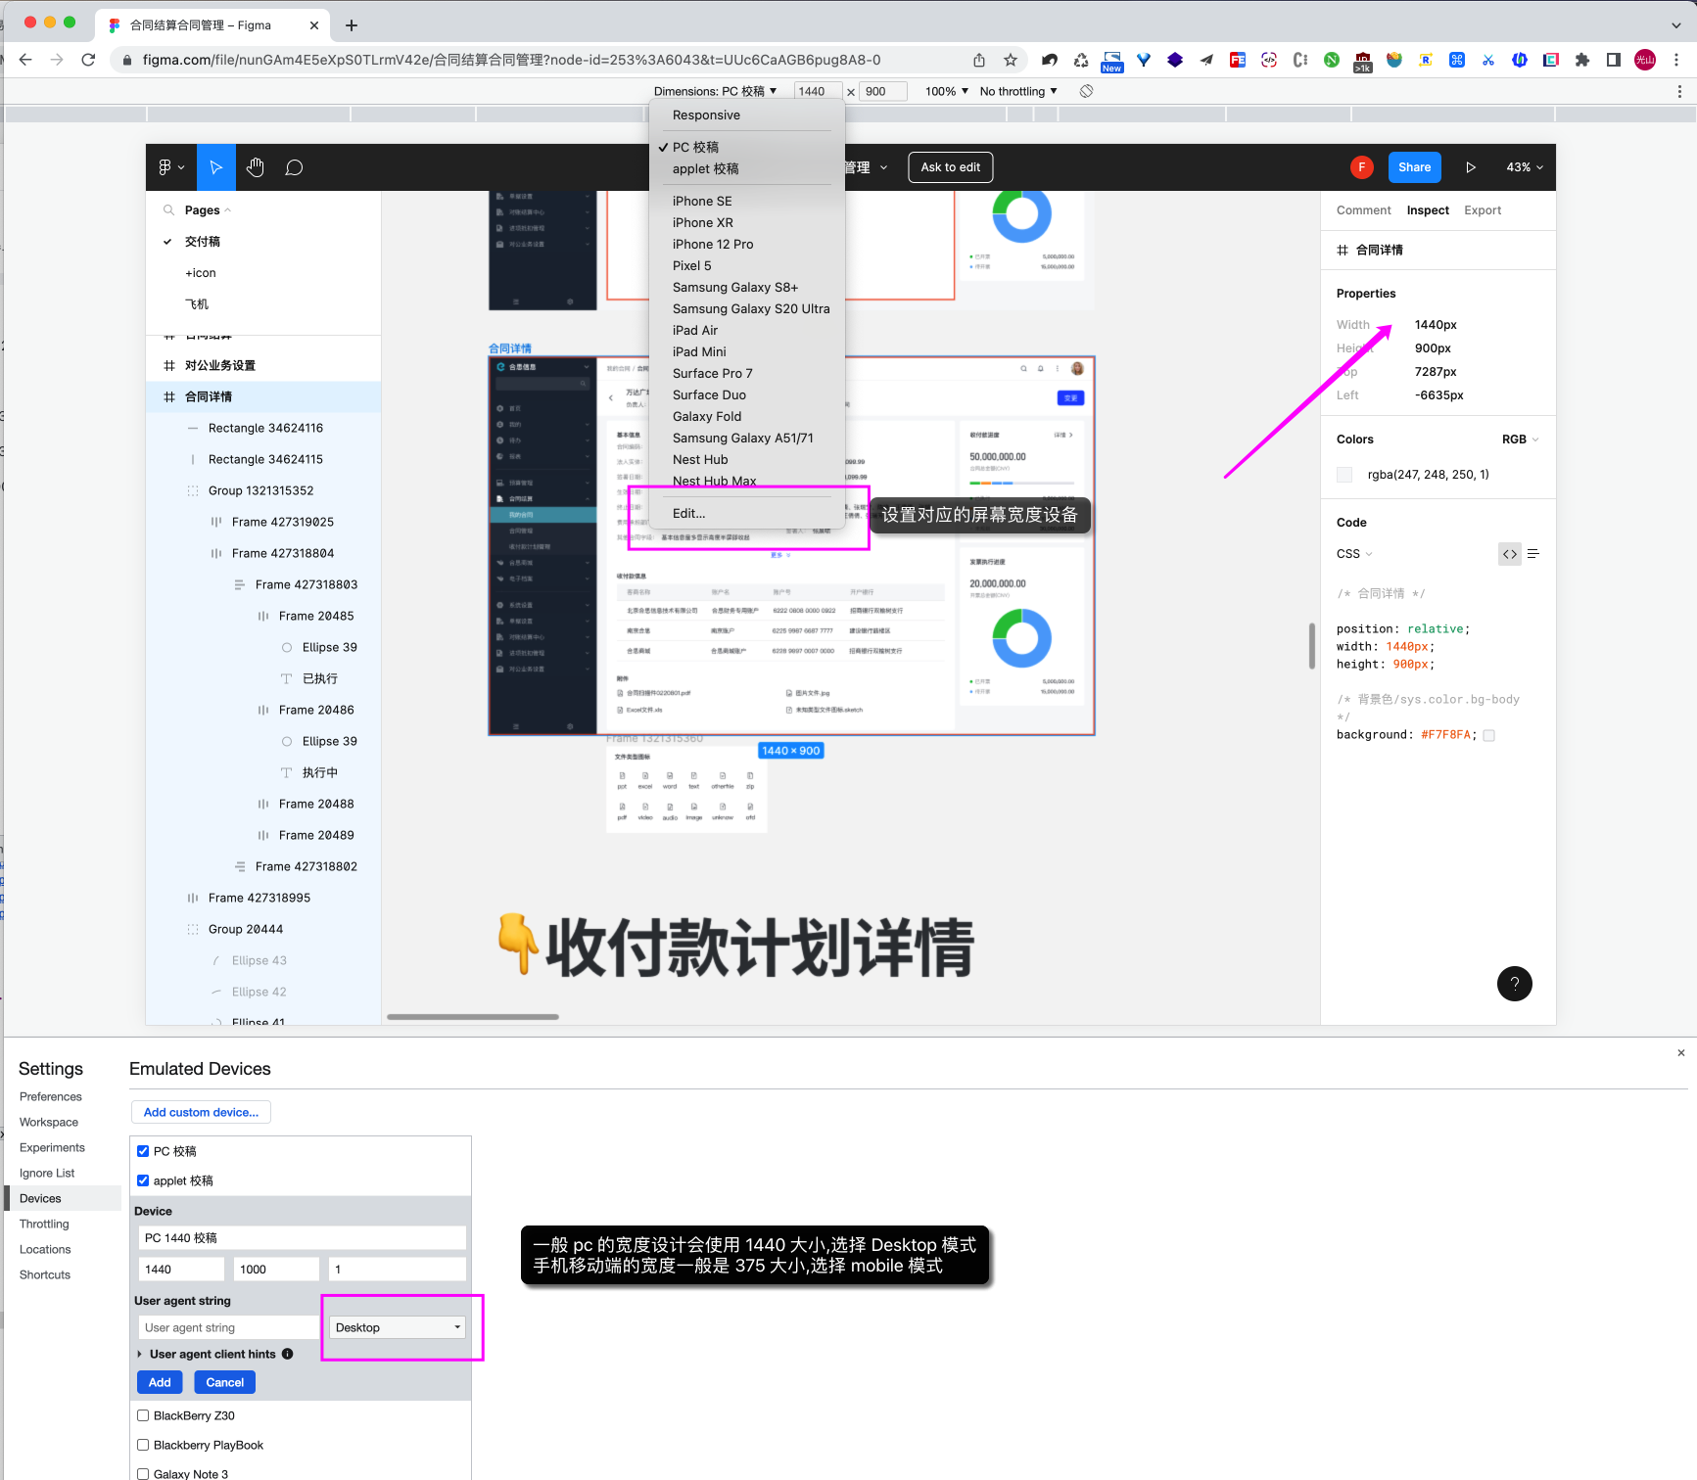Screen dimensions: 1697x1480
Task: Click the #F7F8FA background swatch in code
Action: (x=1488, y=735)
